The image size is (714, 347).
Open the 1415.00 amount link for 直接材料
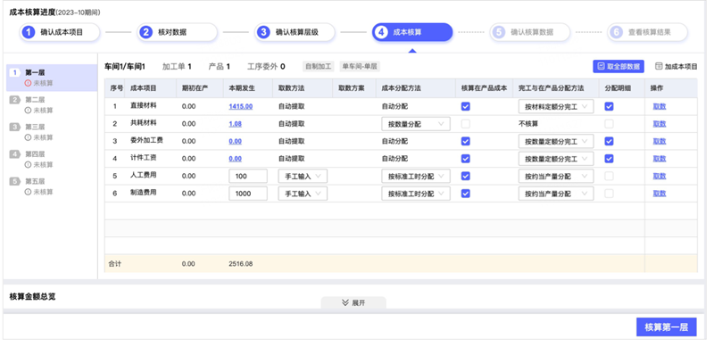pyautogui.click(x=240, y=106)
